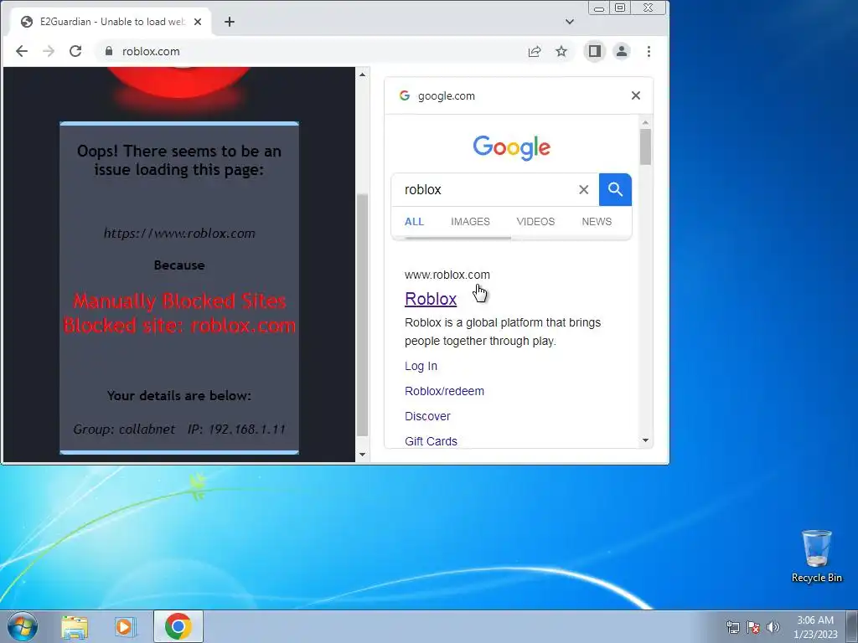Select the Recycle Bin desktop icon
Image resolution: width=858 pixels, height=643 pixels.
pyautogui.click(x=816, y=556)
